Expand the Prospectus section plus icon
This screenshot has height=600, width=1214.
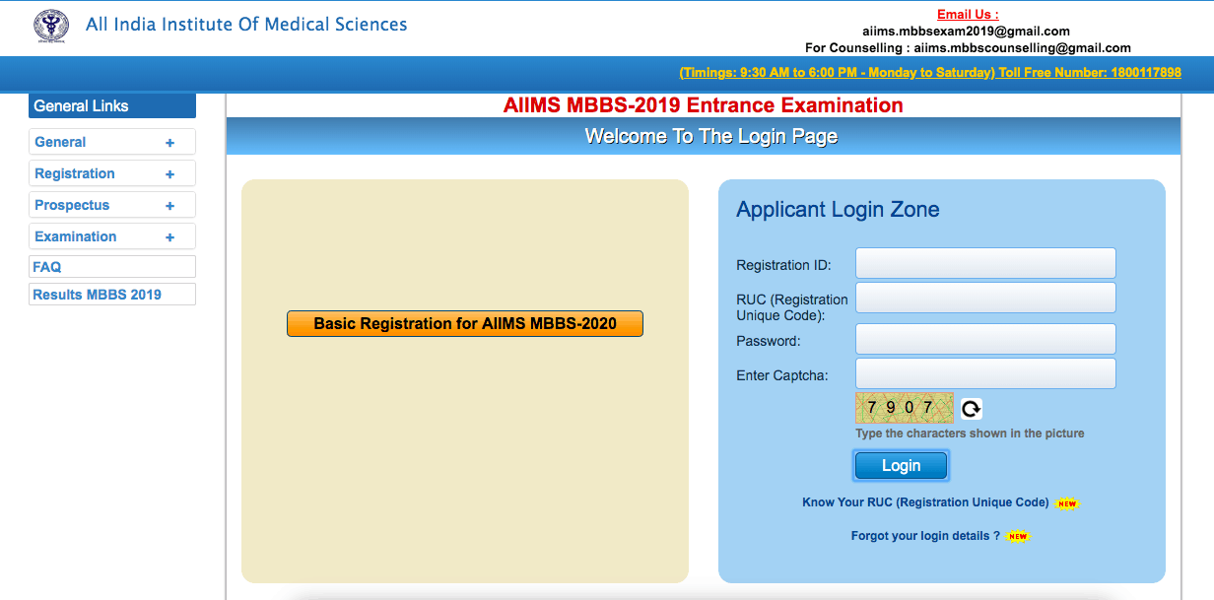[169, 206]
